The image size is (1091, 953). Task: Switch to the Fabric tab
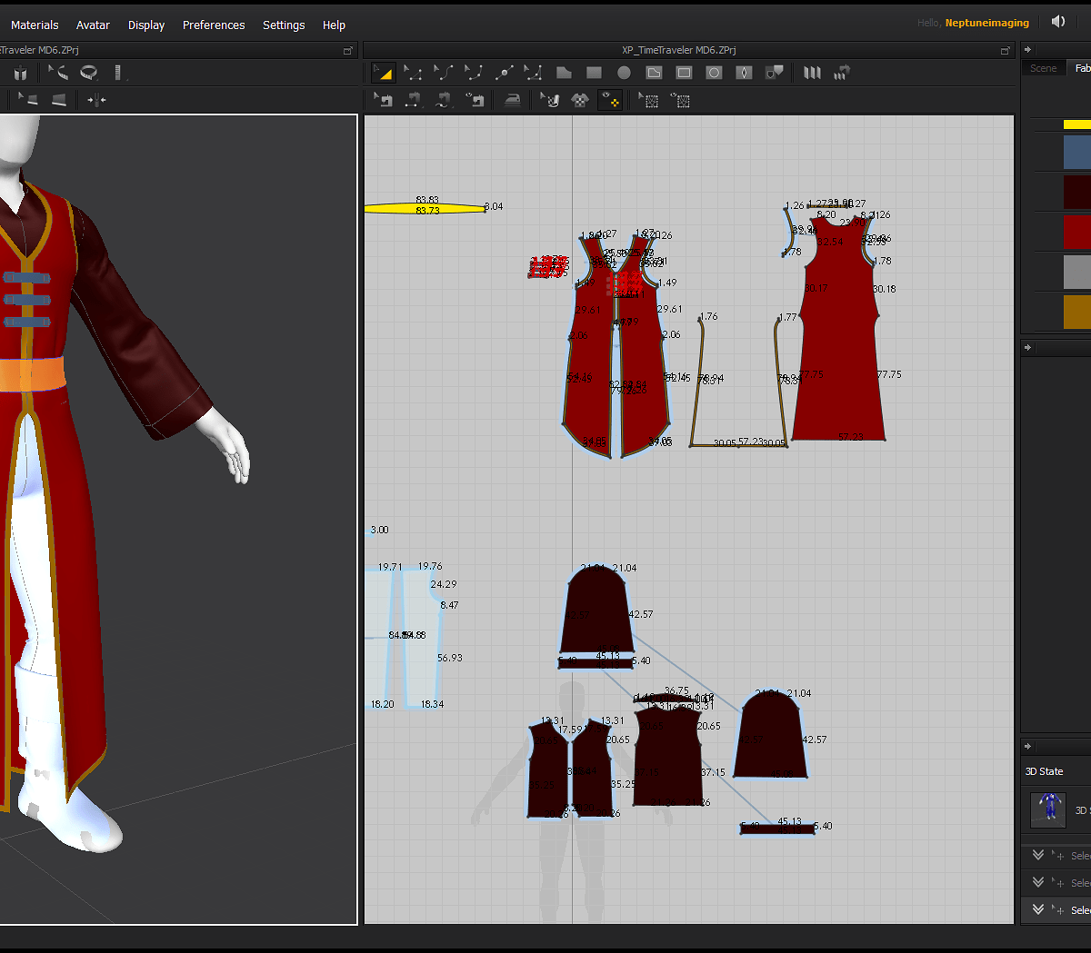point(1081,68)
